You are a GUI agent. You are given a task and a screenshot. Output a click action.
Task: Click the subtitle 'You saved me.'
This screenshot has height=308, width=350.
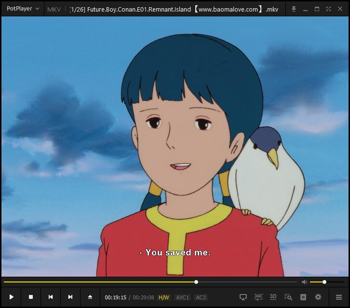(x=175, y=253)
